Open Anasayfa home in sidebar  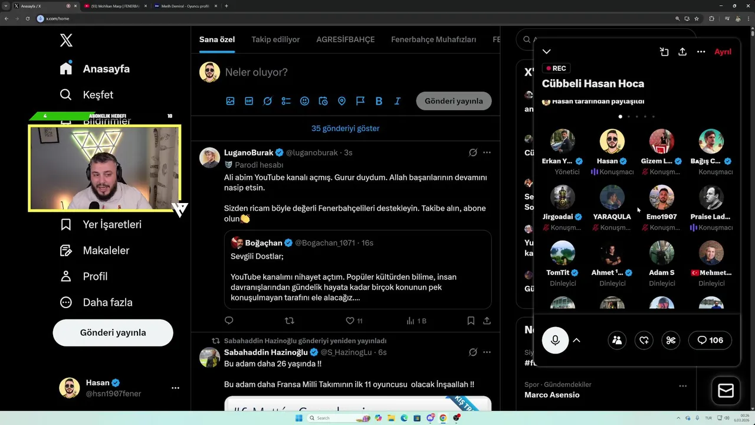click(94, 68)
